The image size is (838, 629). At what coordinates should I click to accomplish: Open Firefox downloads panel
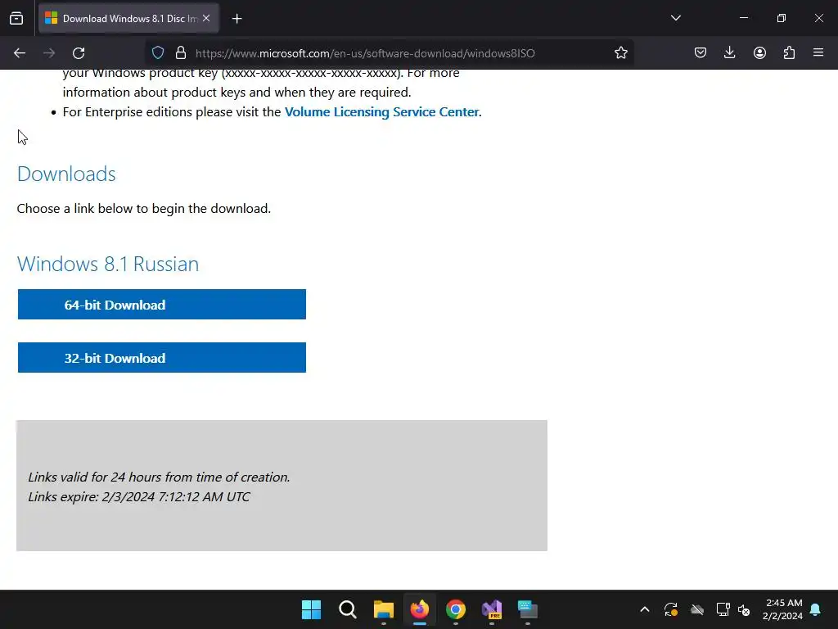729,52
